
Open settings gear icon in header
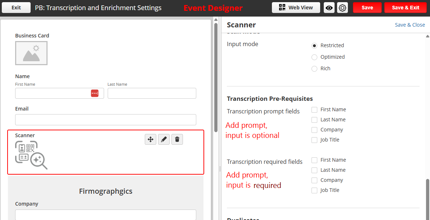[342, 8]
